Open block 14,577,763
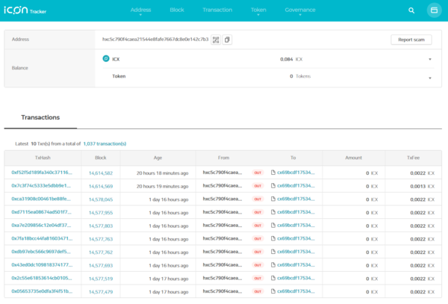The width and height of the screenshot is (448, 304). 101,239
